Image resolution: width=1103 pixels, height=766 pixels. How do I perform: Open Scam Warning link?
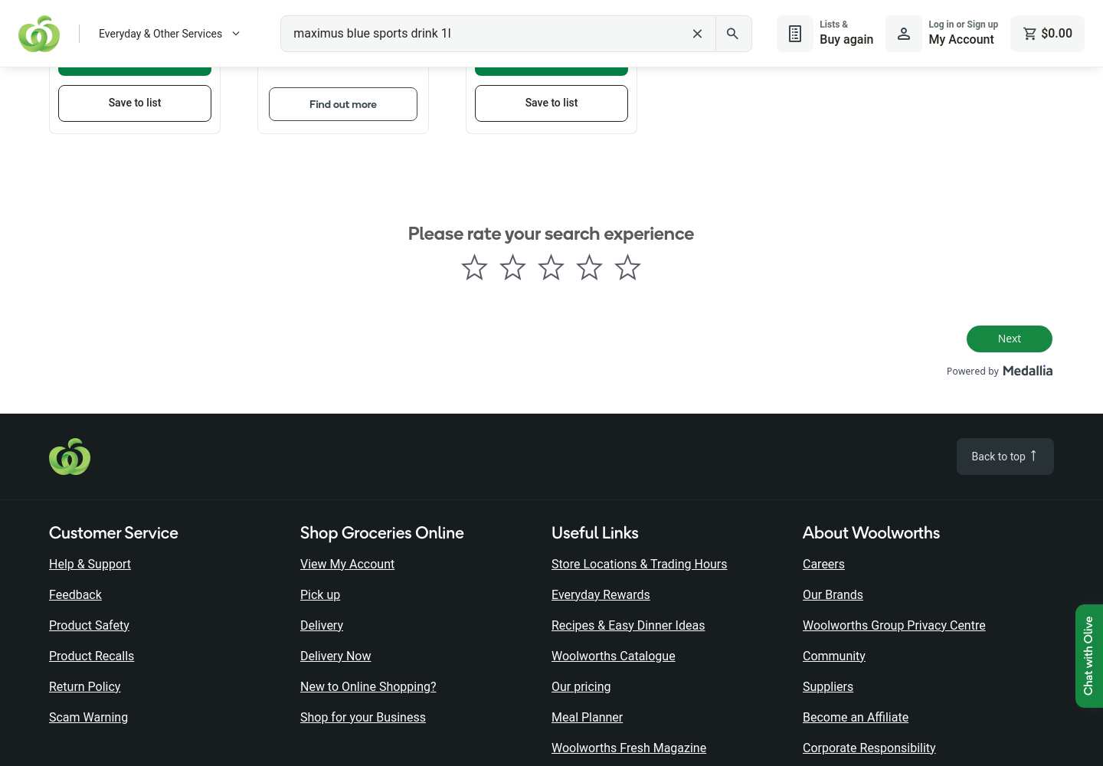point(88,717)
